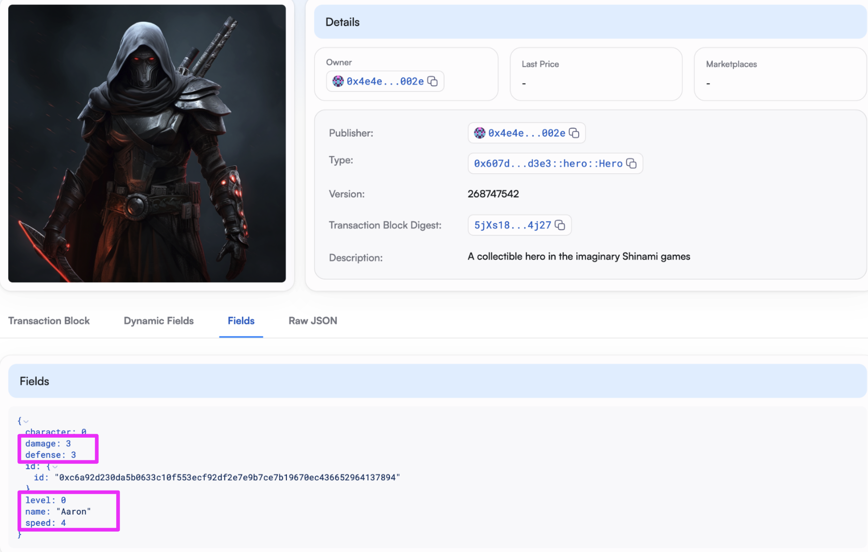
Task: Switch to the Raw JSON tab
Action: click(313, 321)
